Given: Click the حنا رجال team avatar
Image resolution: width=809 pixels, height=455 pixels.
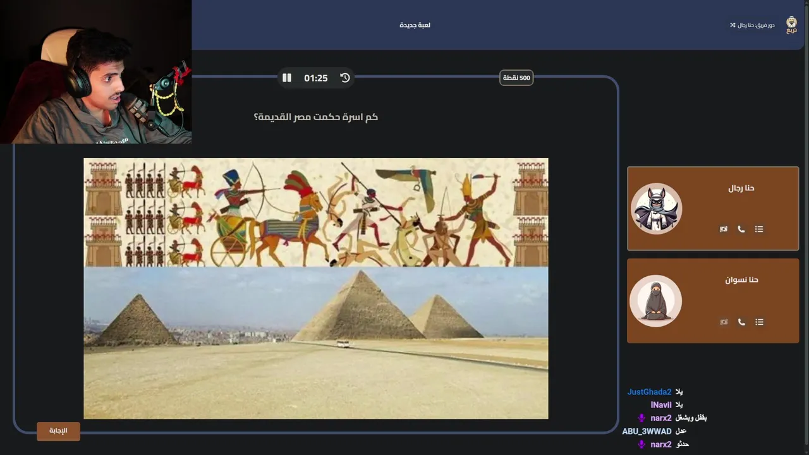Looking at the screenshot, I should click(x=656, y=209).
